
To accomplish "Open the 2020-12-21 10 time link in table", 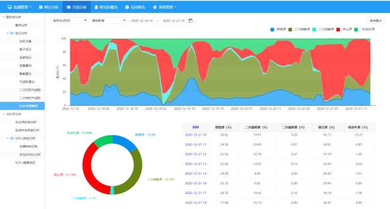I will [x=196, y=135].
